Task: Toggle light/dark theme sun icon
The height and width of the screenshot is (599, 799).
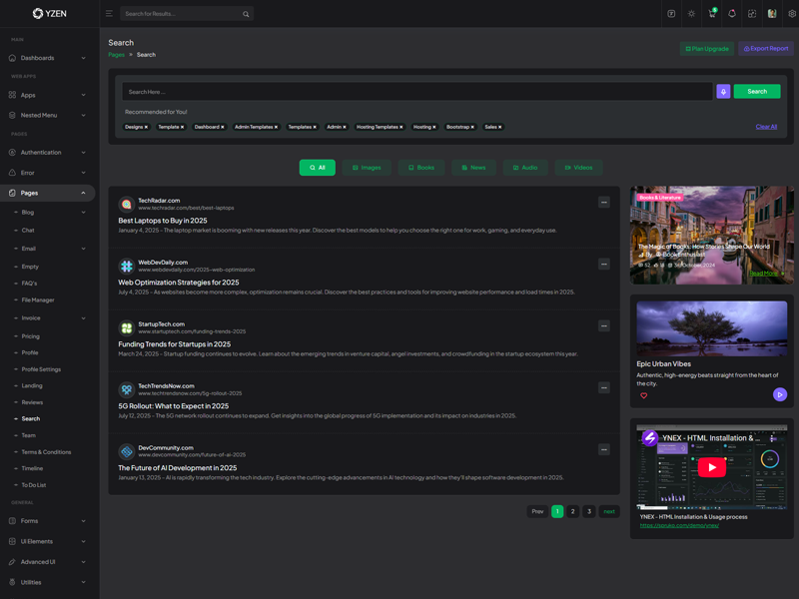Action: click(x=691, y=14)
